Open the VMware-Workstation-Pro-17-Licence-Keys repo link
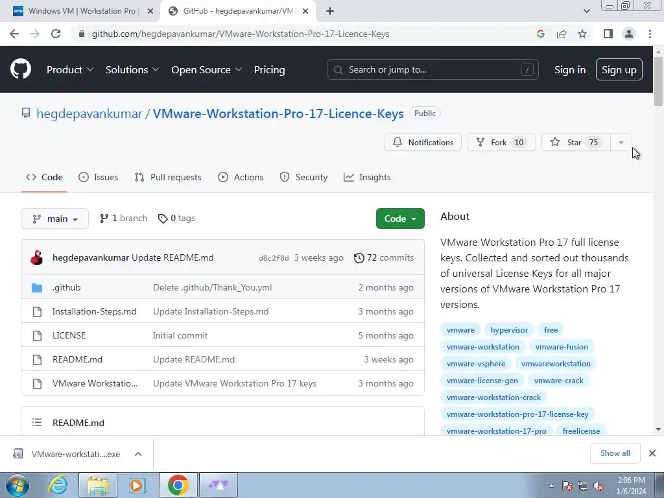Image resolution: width=664 pixels, height=498 pixels. point(278,113)
